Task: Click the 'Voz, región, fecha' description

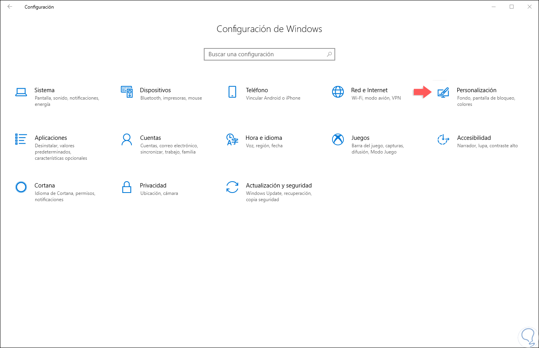Action: [264, 146]
